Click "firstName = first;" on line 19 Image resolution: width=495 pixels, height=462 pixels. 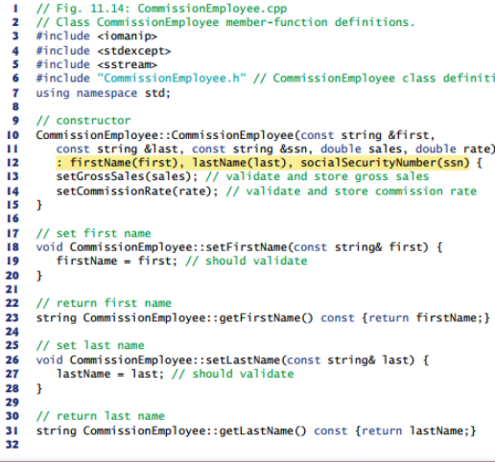click(x=117, y=261)
